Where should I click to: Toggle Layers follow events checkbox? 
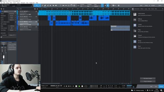click(x=16, y=22)
